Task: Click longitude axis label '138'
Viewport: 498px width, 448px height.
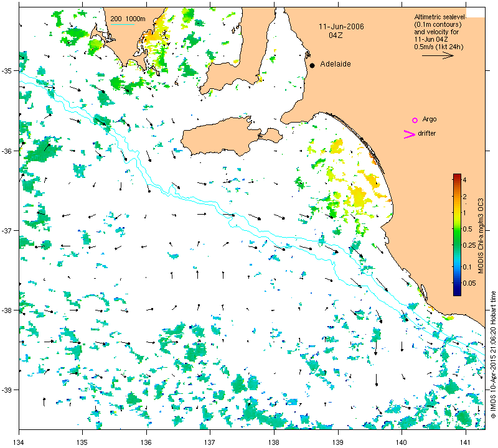Action: (274, 442)
